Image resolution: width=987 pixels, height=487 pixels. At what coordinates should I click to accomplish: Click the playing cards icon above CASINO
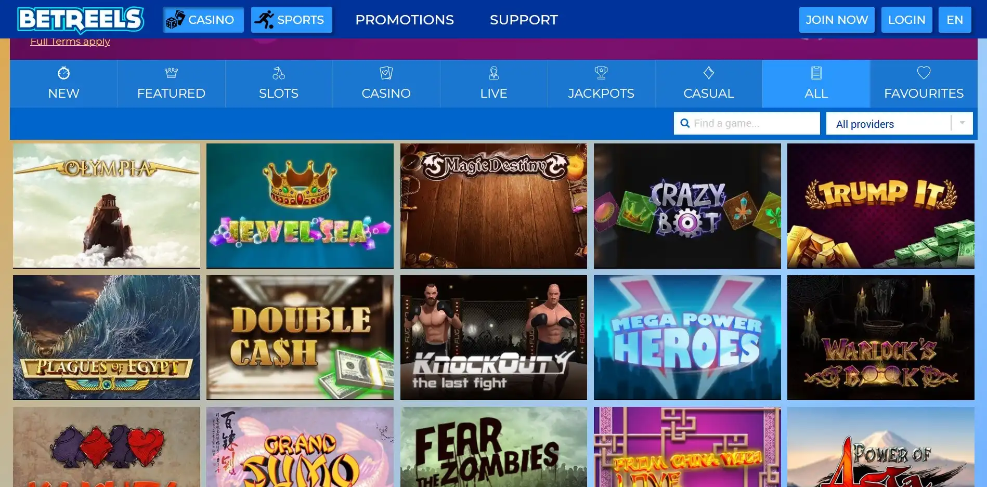point(386,73)
